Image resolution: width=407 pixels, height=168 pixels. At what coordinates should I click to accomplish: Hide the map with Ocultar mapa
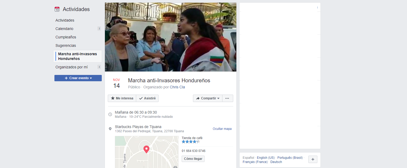[222, 129]
